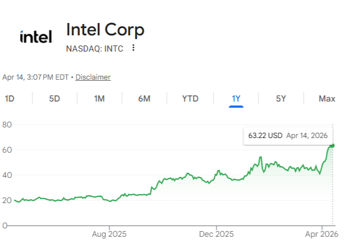
Task: Click the green endpoint dot on chart
Action: click(x=332, y=146)
